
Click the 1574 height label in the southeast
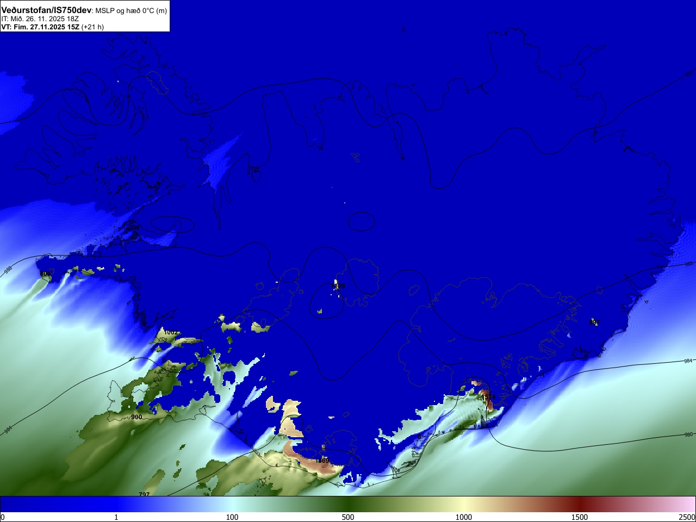pos(488,397)
